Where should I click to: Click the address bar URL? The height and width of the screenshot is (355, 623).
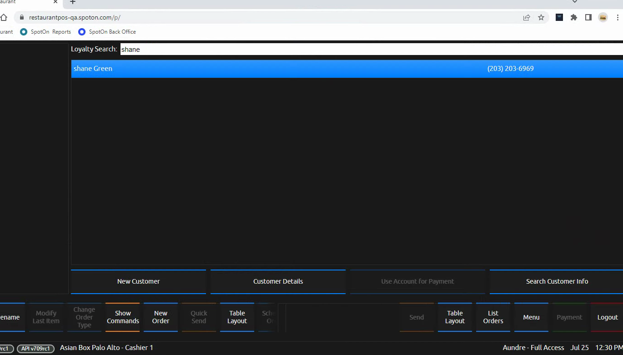75,17
